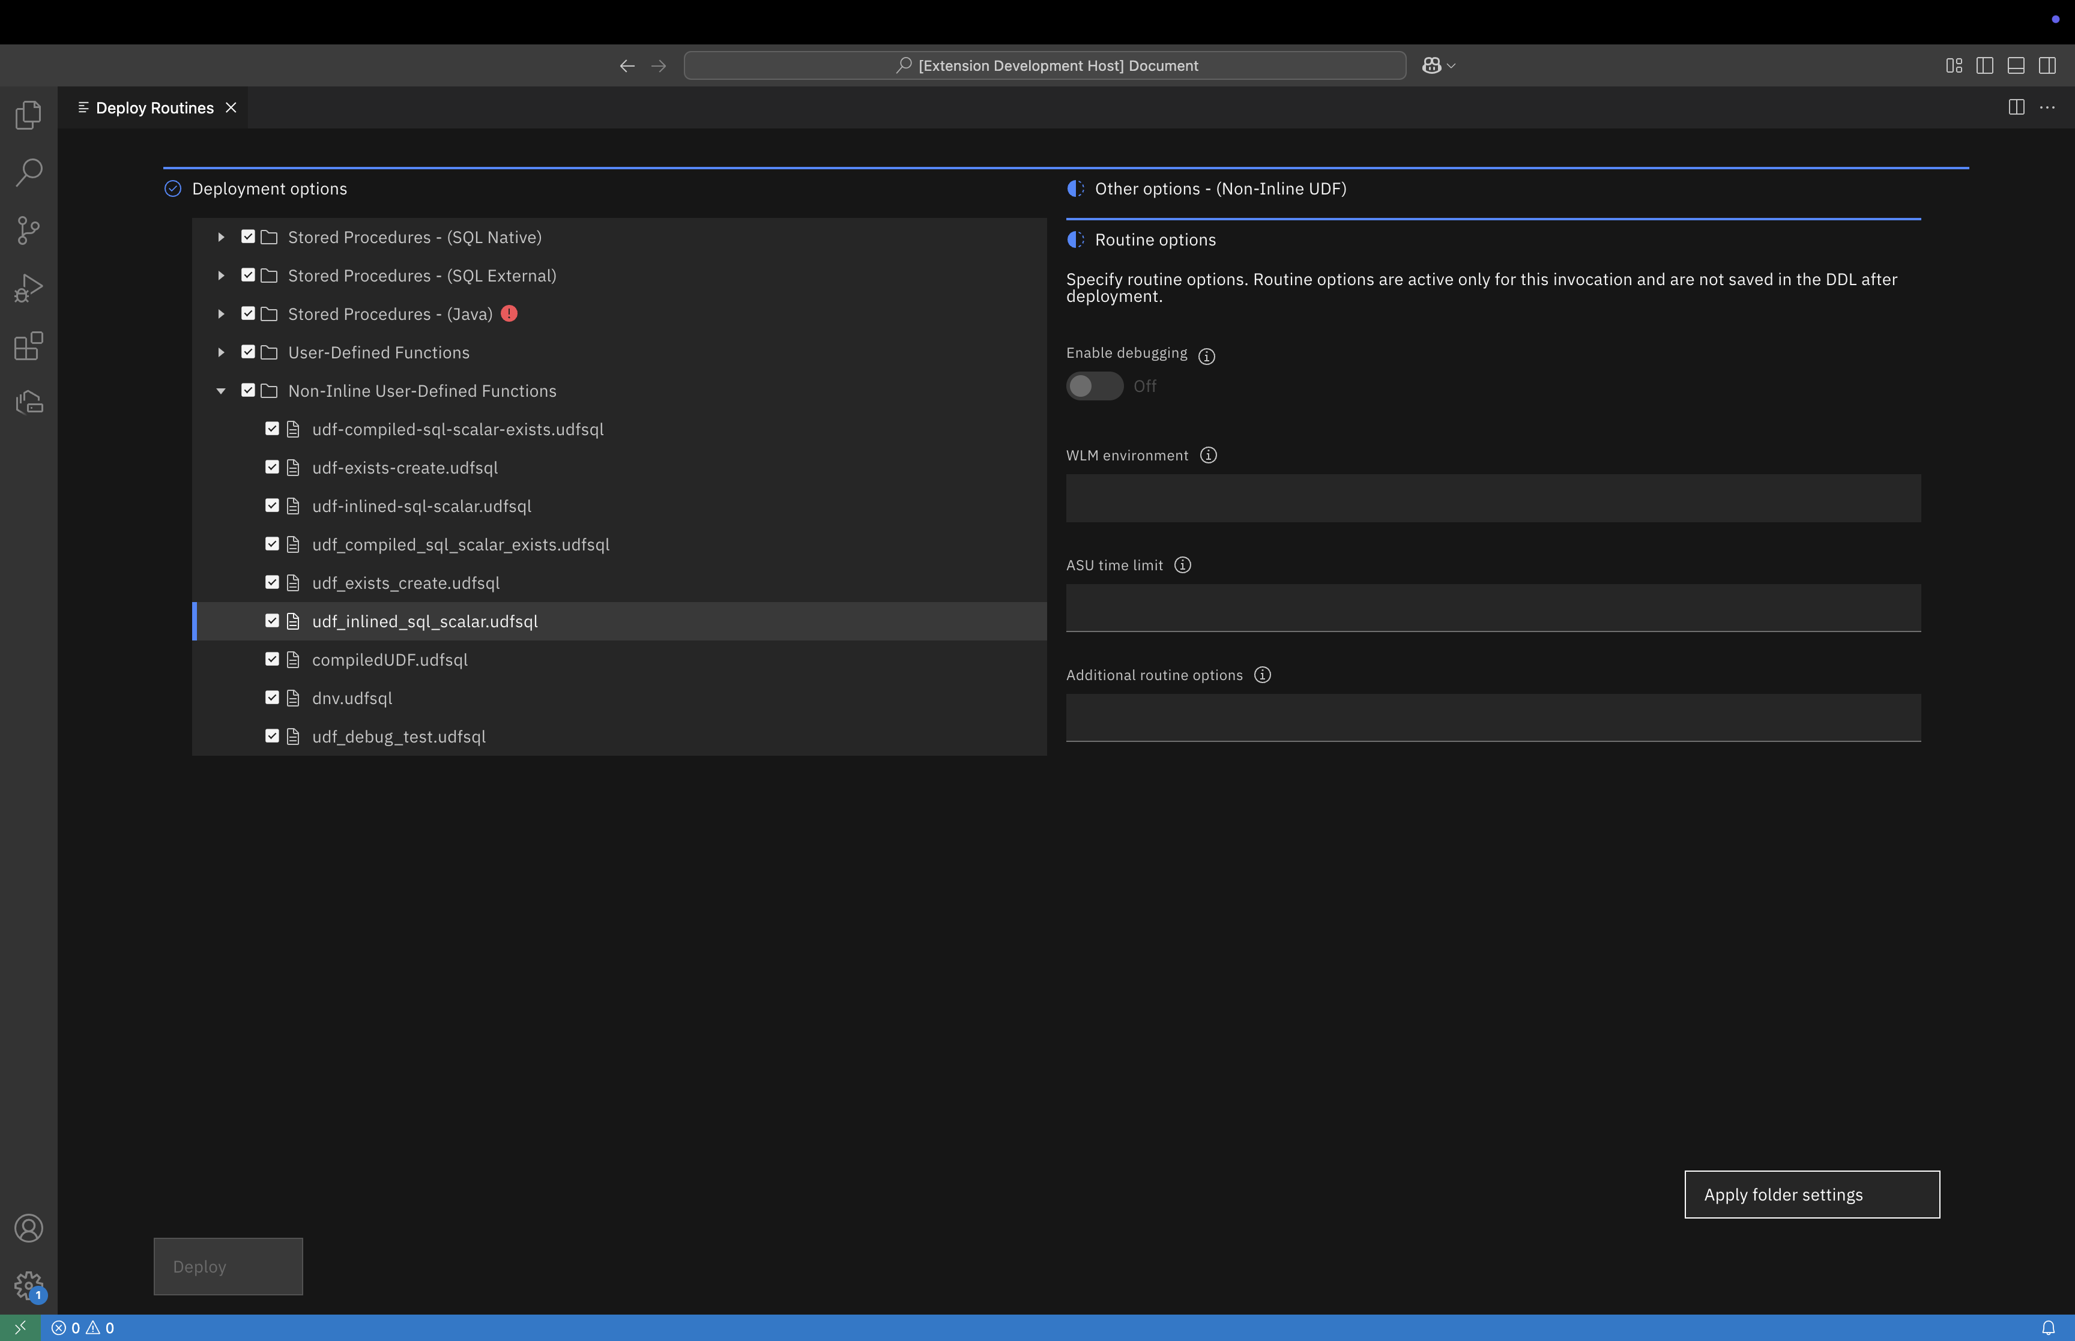Expand Stored Procedures - (SQL External) folder
Image resolution: width=2075 pixels, height=1341 pixels.
click(x=221, y=275)
